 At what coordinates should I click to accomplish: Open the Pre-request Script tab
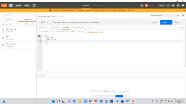[x=78, y=27]
